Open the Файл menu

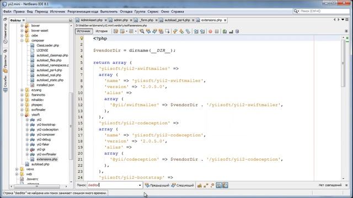[7, 12]
